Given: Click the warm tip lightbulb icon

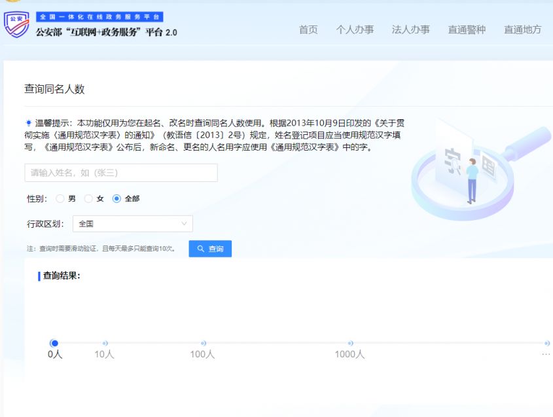Looking at the screenshot, I should (28, 123).
